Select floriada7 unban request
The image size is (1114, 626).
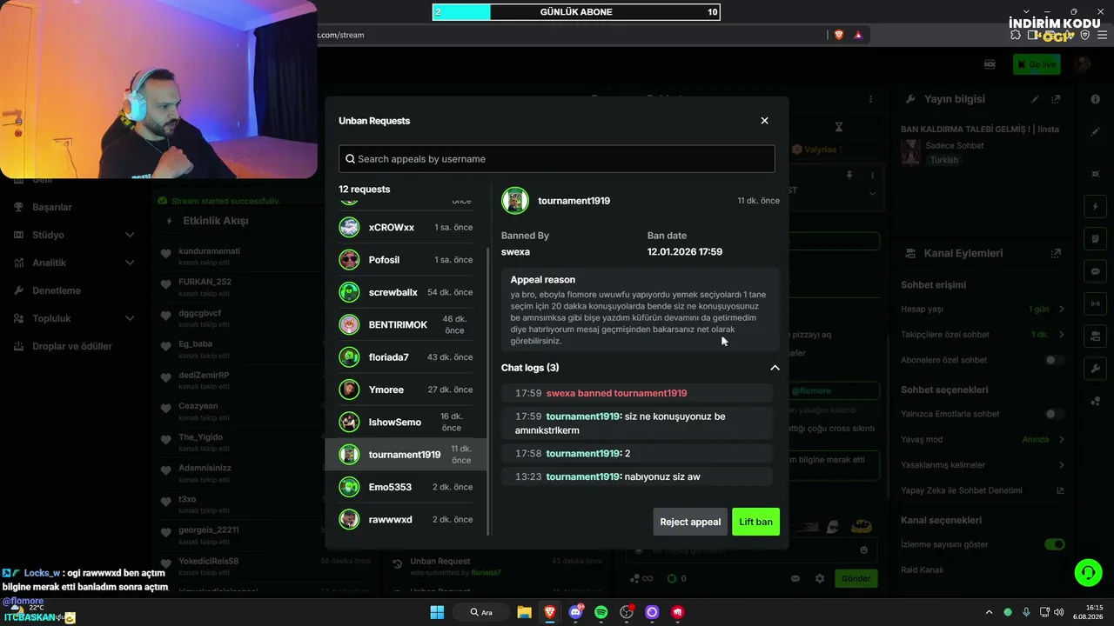pos(406,357)
